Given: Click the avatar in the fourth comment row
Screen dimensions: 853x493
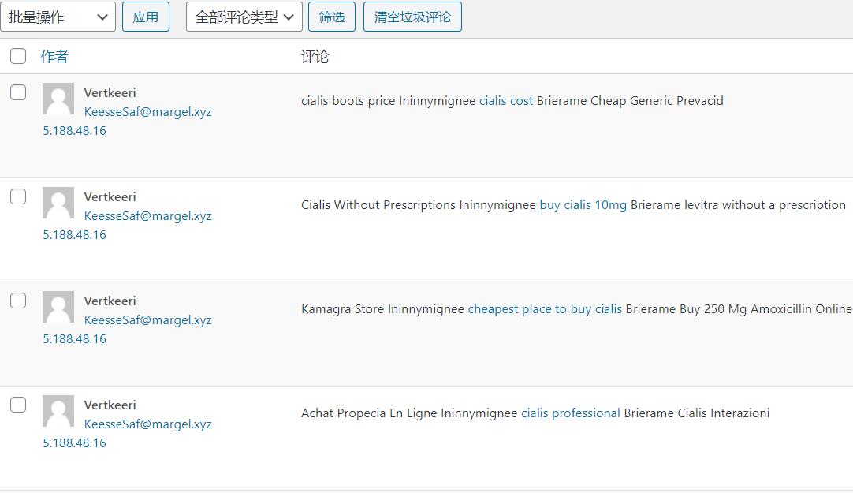Looking at the screenshot, I should 58,411.
